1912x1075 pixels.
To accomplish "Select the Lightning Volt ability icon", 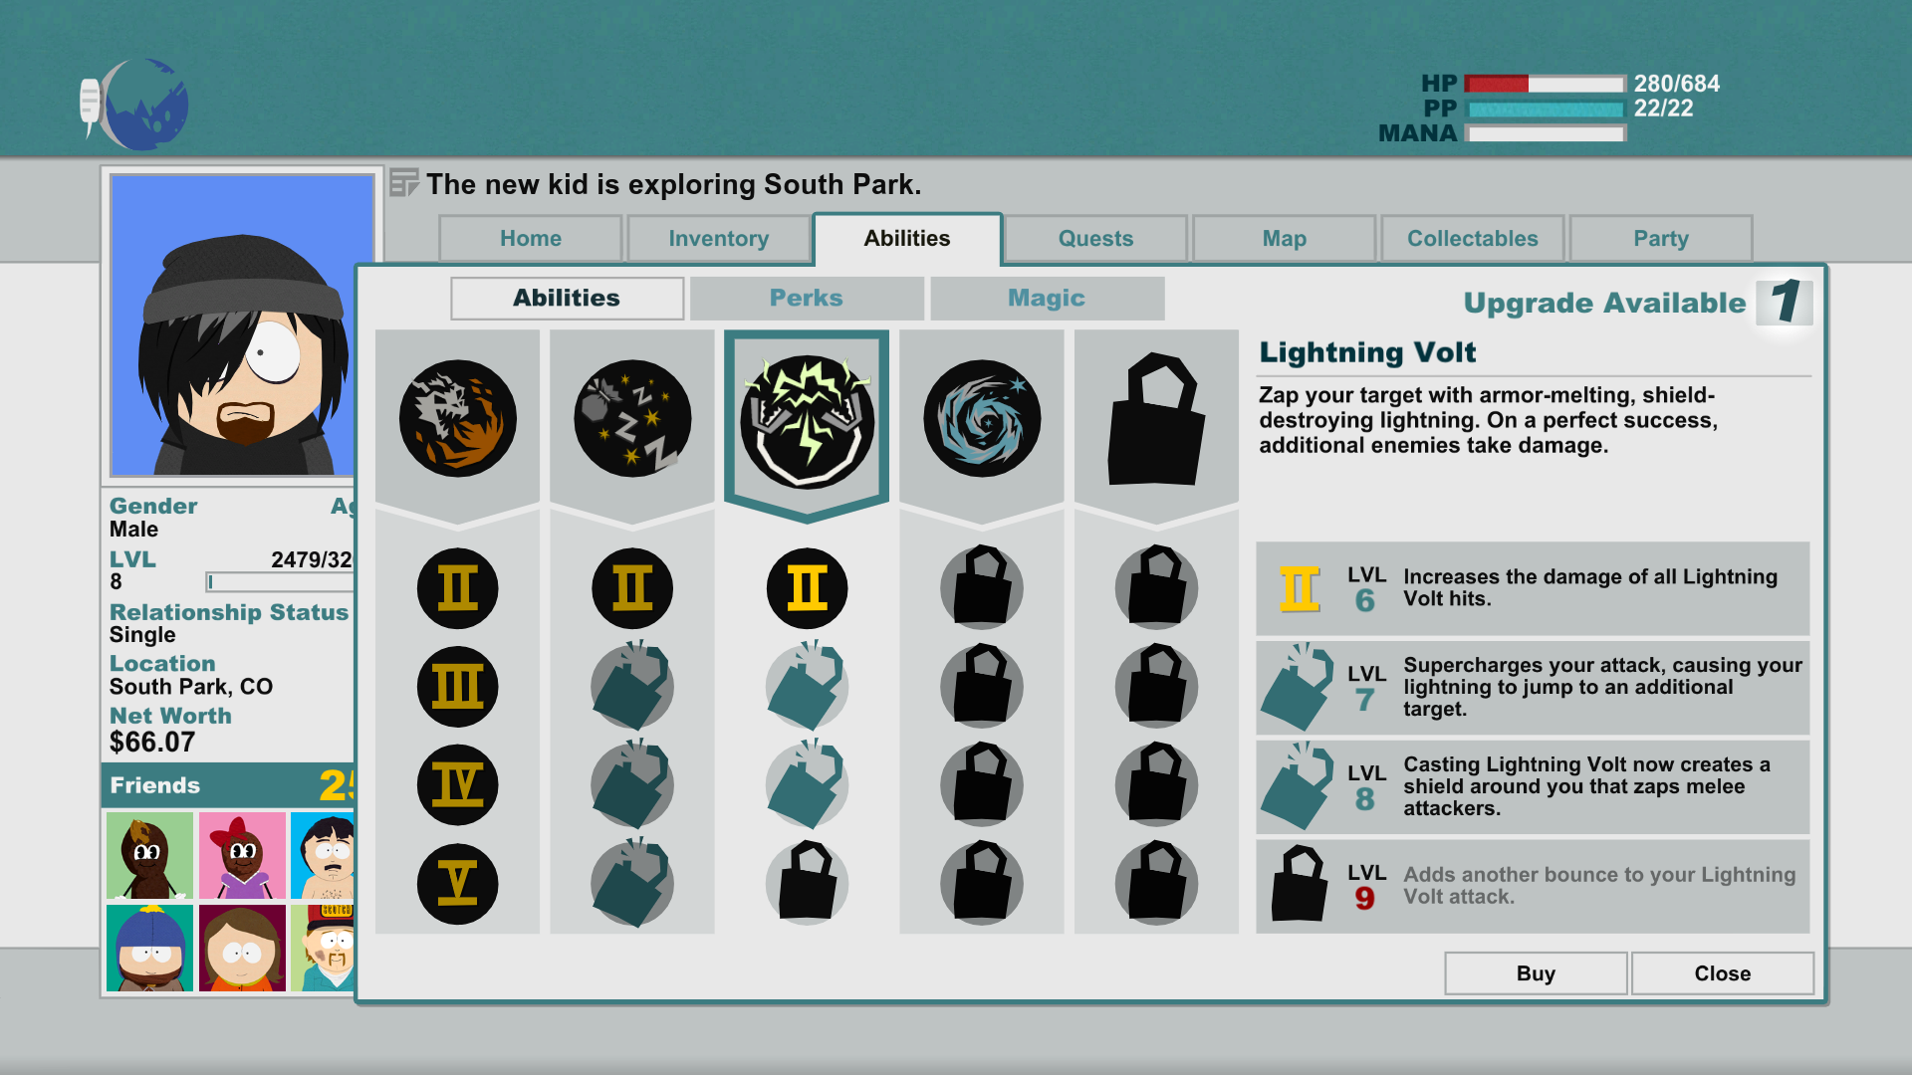I will pyautogui.click(x=807, y=421).
